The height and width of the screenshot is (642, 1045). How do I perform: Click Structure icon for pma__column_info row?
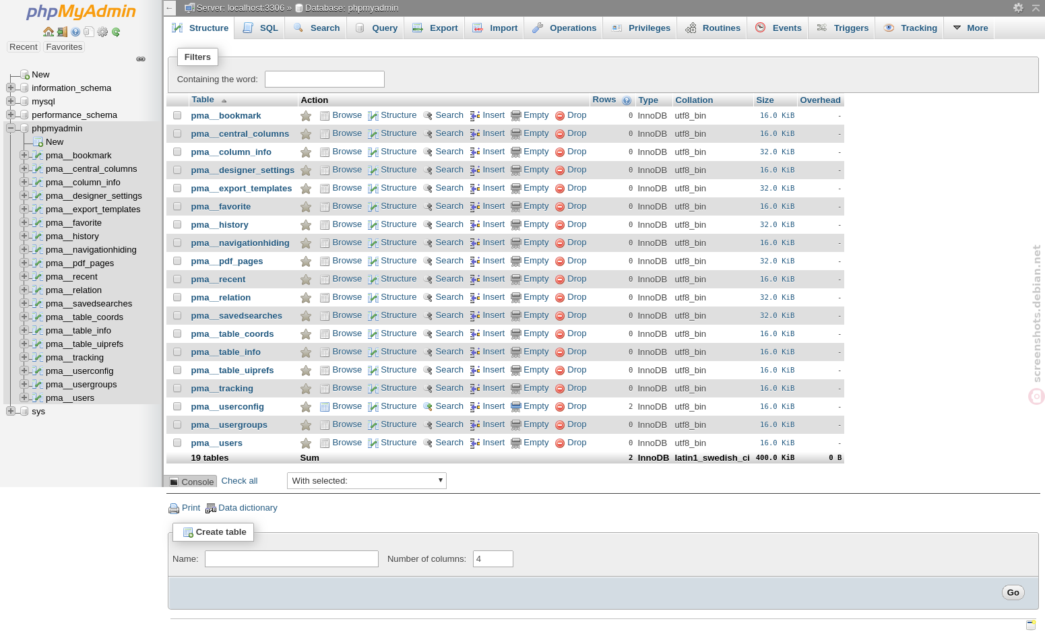373,152
